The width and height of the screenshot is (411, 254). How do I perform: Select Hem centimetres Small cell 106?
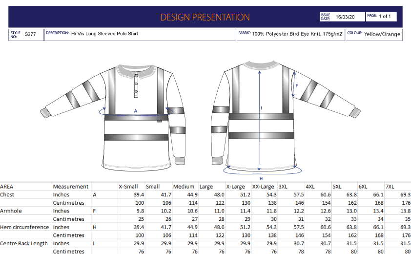(x=167, y=235)
